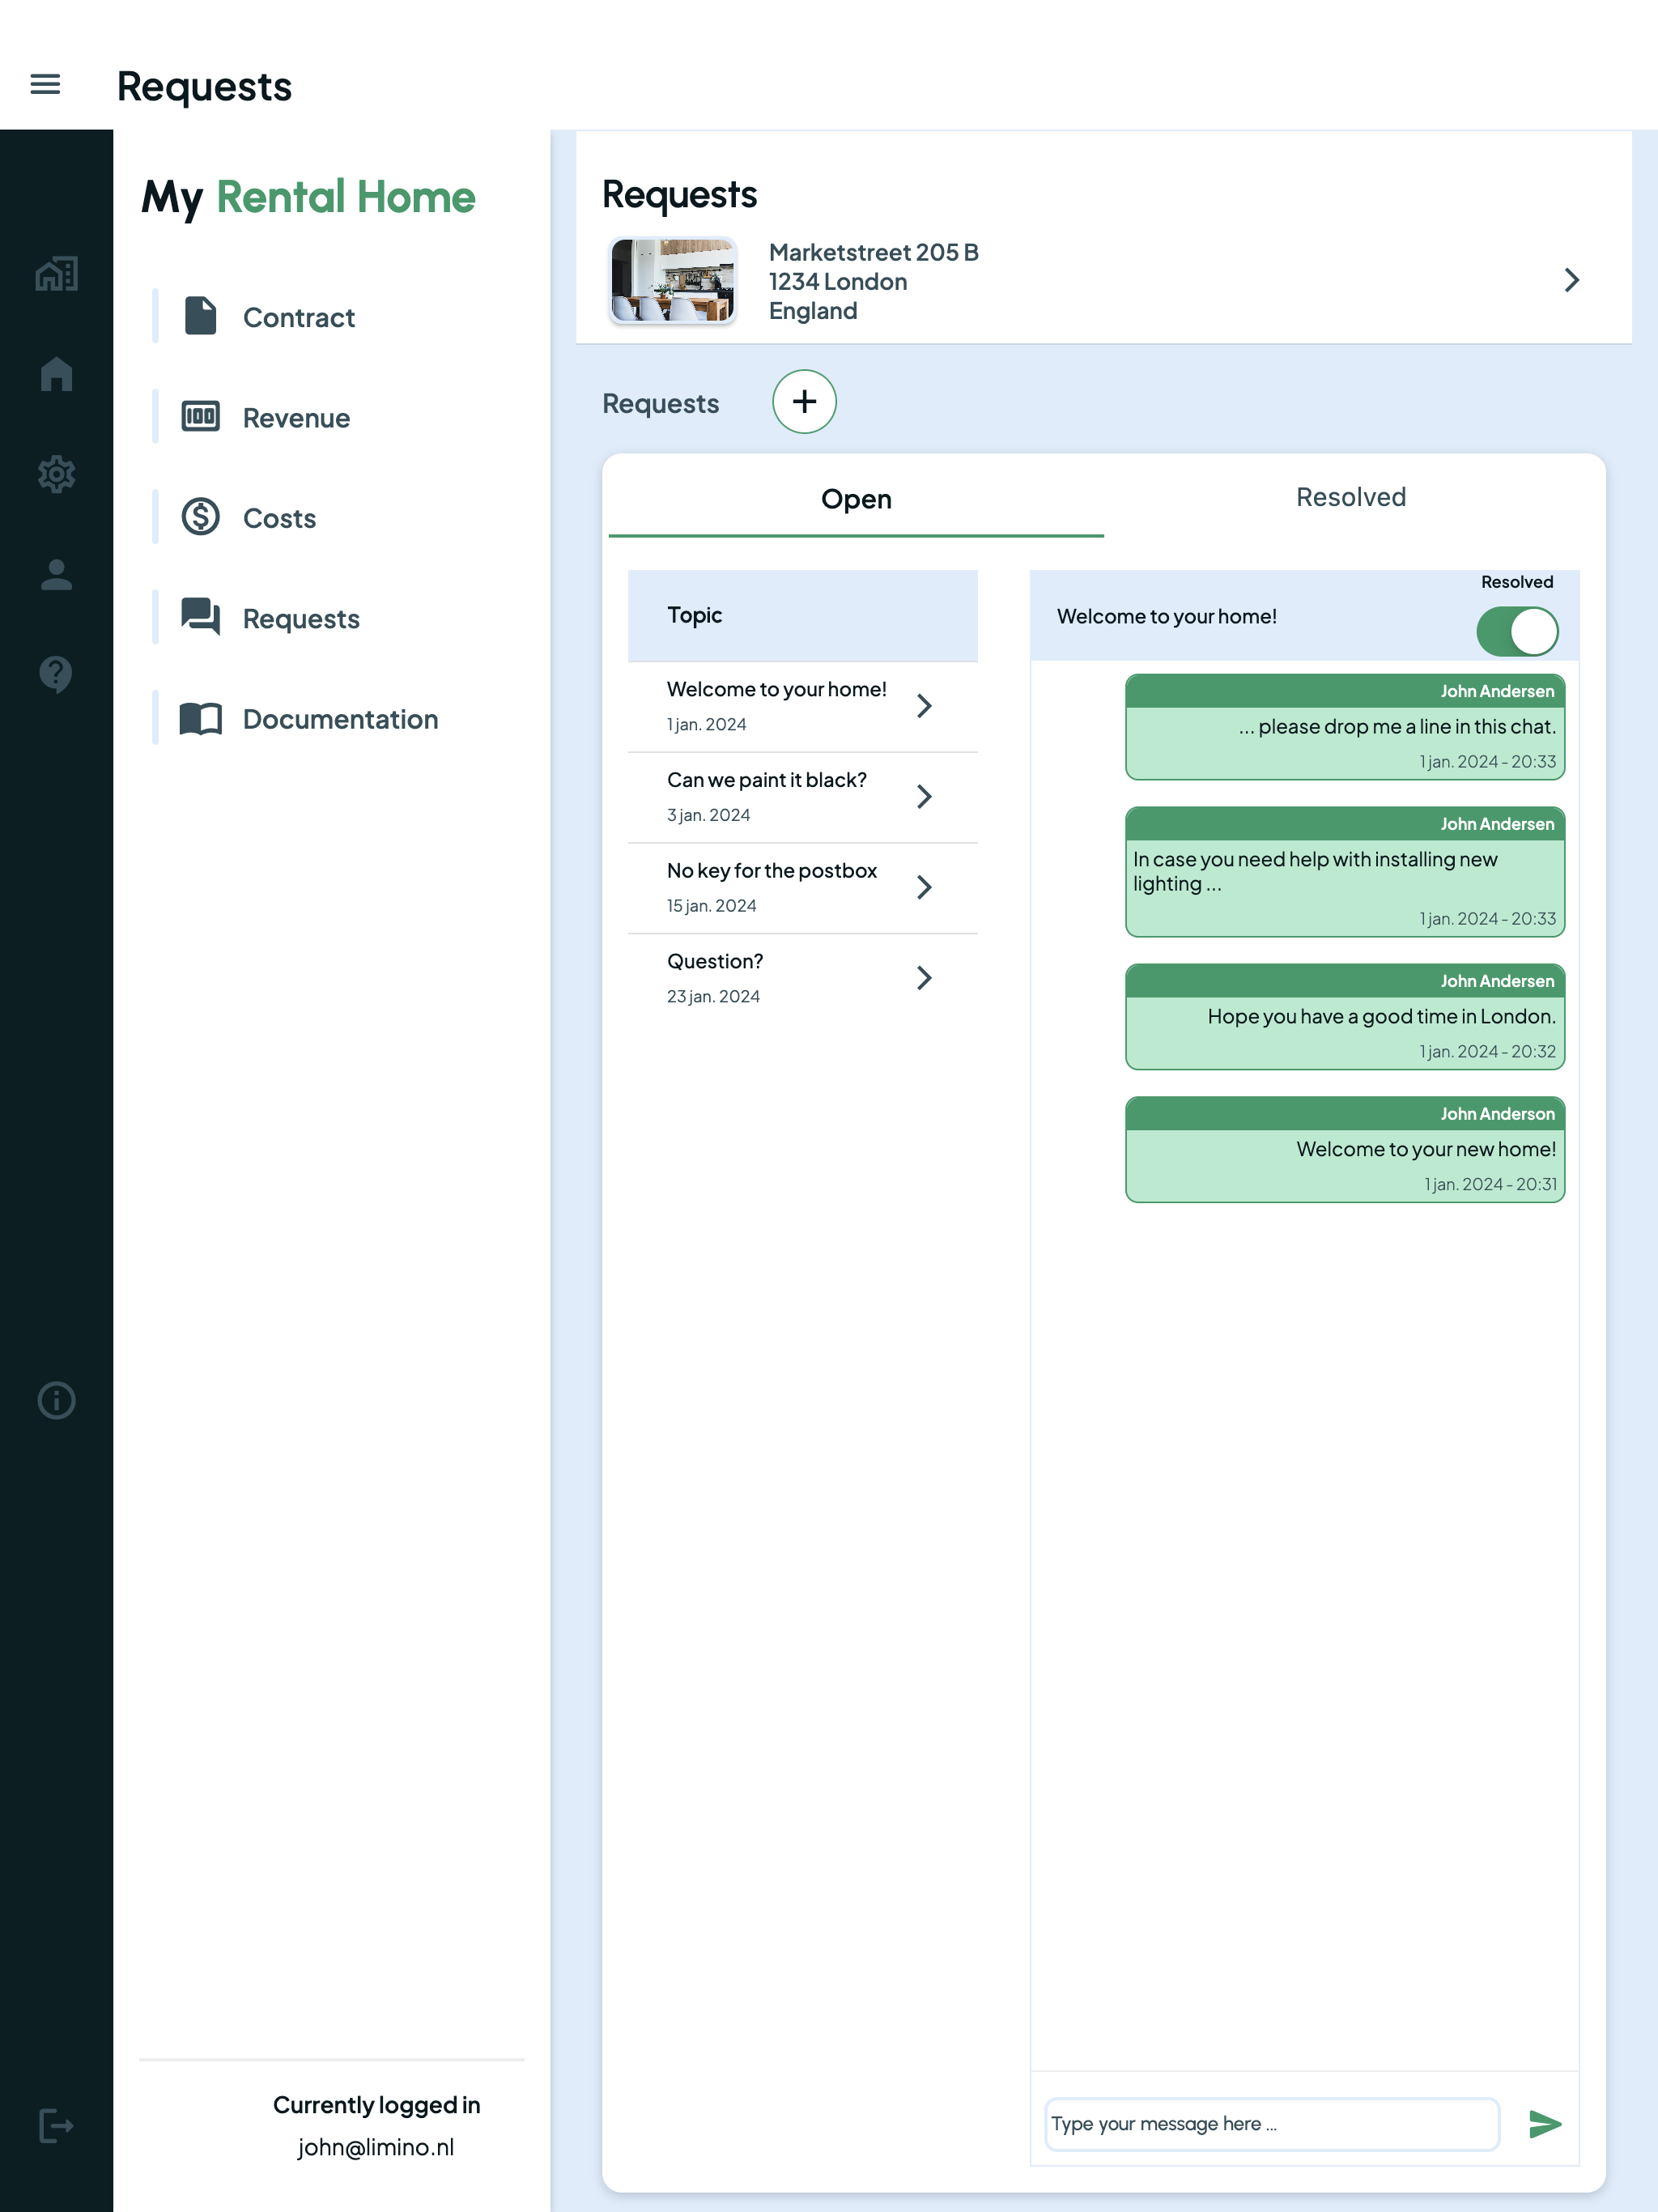Click the Documentation book icon
Viewport: 1658px width, 2212px height.
click(200, 718)
